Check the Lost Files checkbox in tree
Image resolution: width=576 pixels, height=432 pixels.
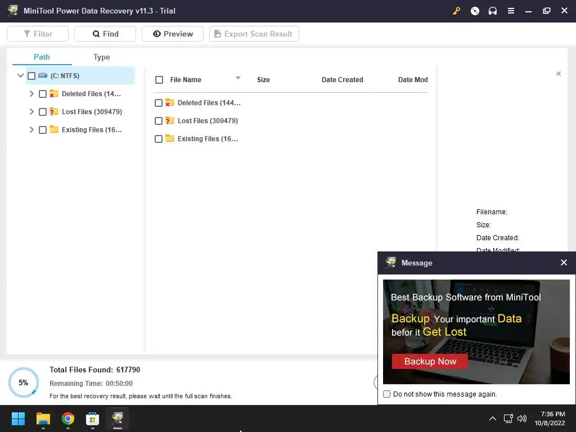pos(43,112)
